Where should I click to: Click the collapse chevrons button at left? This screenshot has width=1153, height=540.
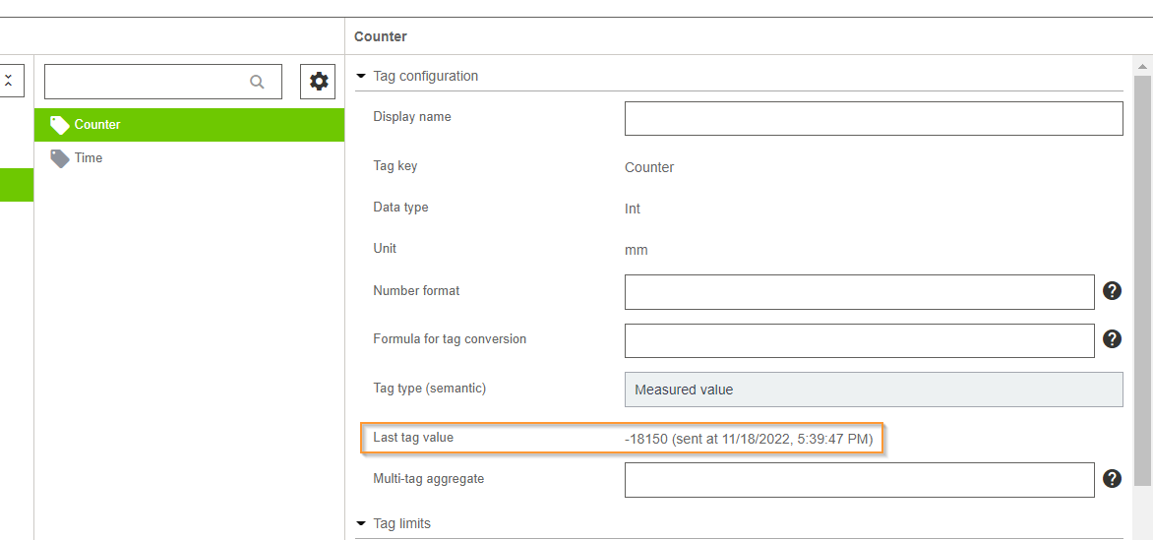point(9,81)
